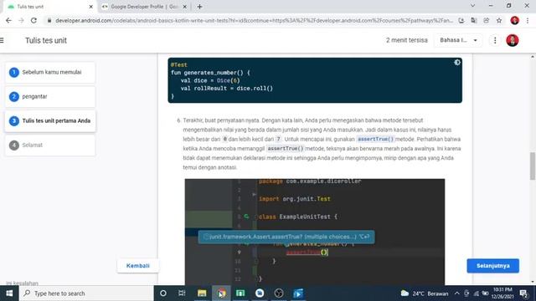This screenshot has width=536, height=301.
Task: Click the Android Studio screenshot image
Action: pyautogui.click(x=315, y=232)
